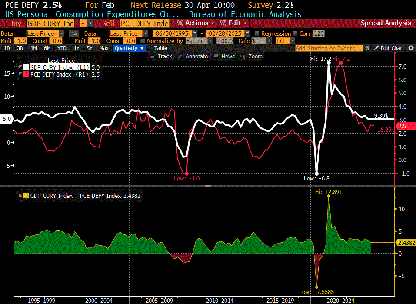Click the red PCE DEFY color swatch
This screenshot has height=304, width=416.
click(26, 74)
